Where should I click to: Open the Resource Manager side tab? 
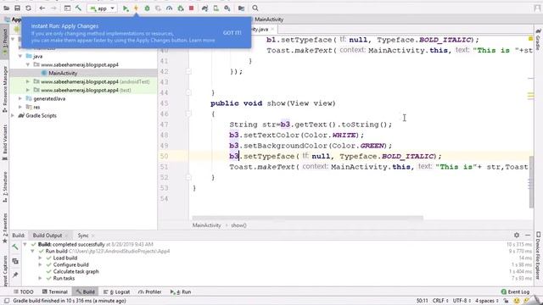point(5,89)
